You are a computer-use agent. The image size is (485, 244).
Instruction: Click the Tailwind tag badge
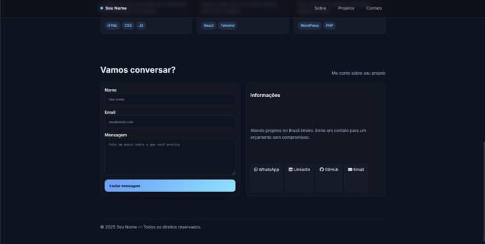228,26
